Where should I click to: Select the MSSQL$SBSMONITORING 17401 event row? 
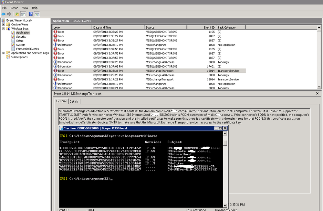[x=149, y=67]
